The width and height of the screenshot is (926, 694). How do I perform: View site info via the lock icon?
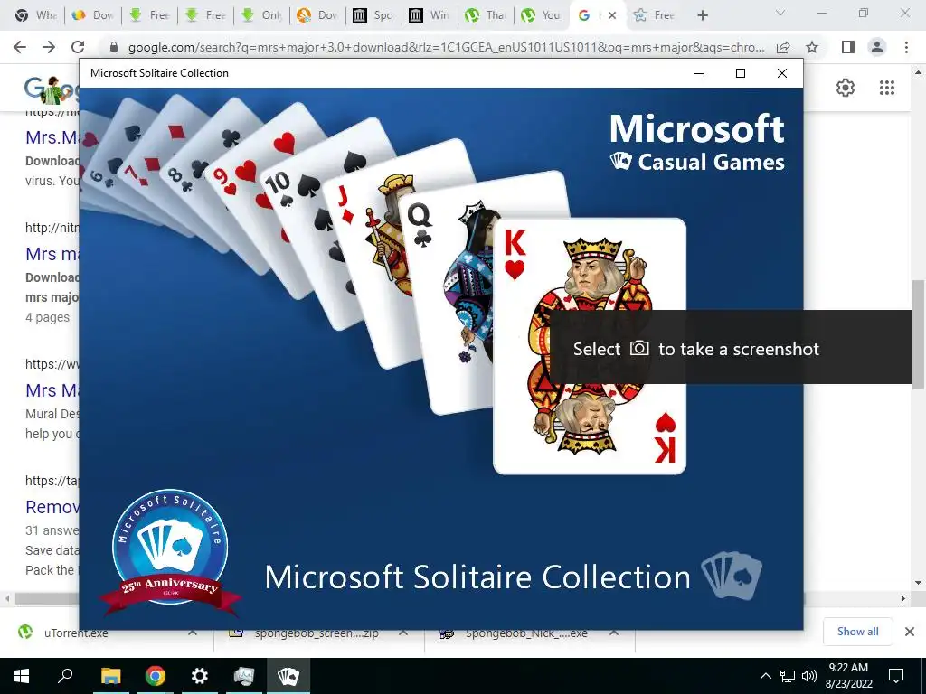(x=114, y=47)
